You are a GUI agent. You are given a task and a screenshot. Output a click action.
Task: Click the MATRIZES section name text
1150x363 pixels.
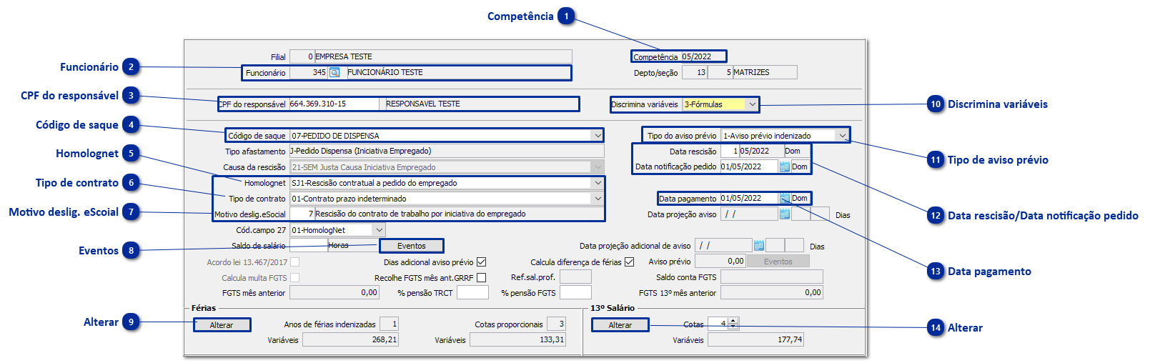coord(751,72)
